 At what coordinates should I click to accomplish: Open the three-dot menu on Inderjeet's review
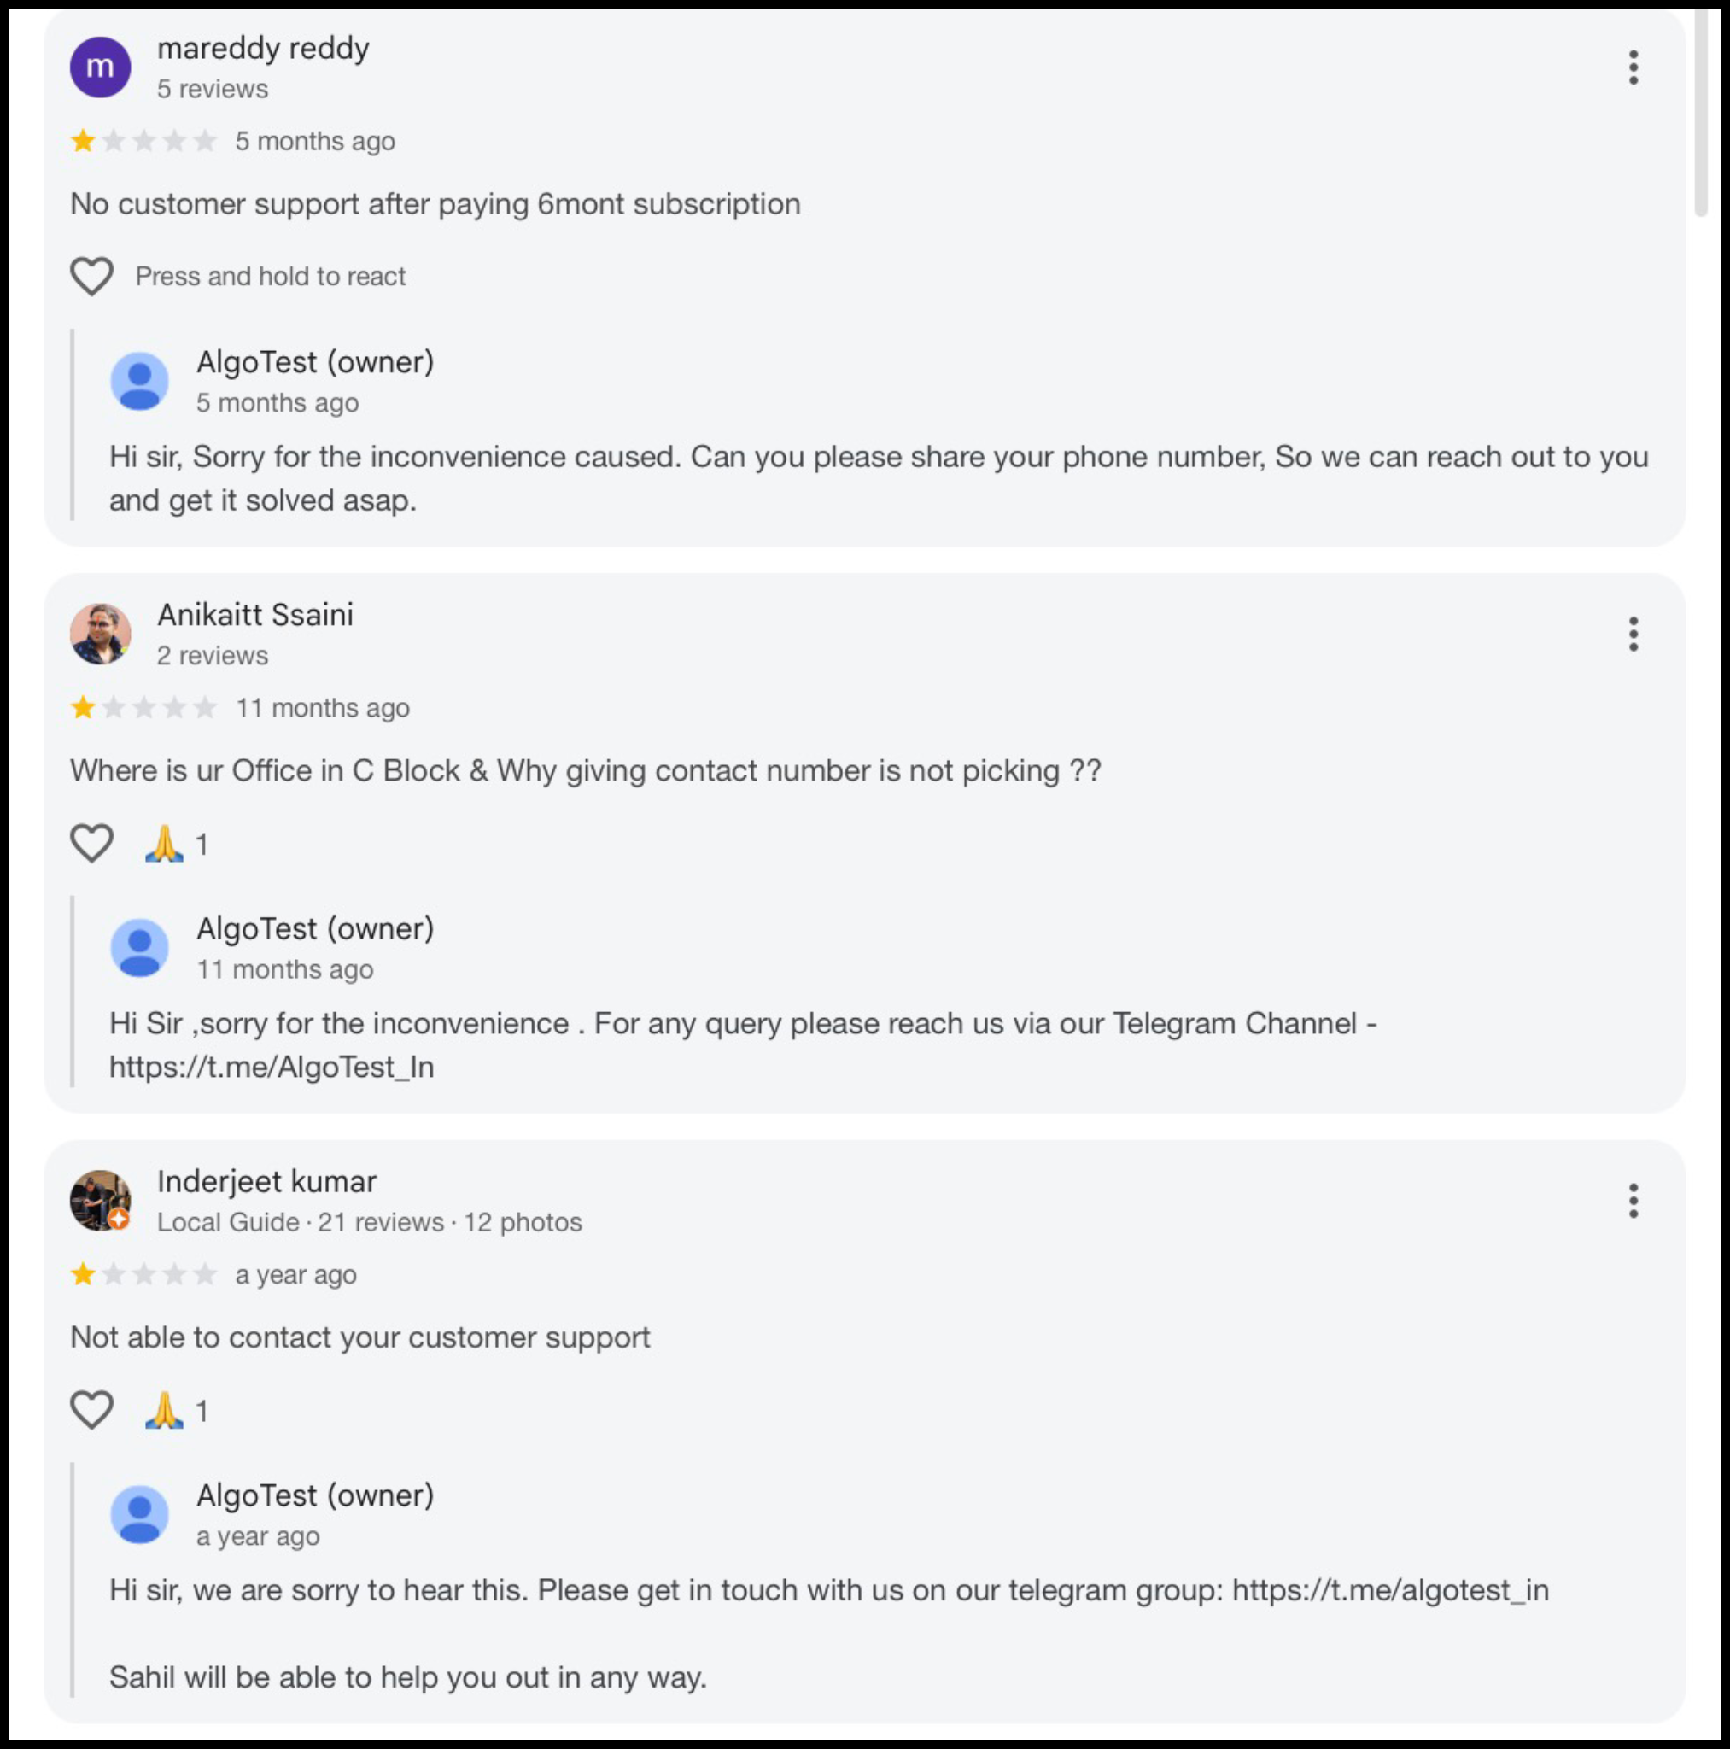click(x=1633, y=1202)
